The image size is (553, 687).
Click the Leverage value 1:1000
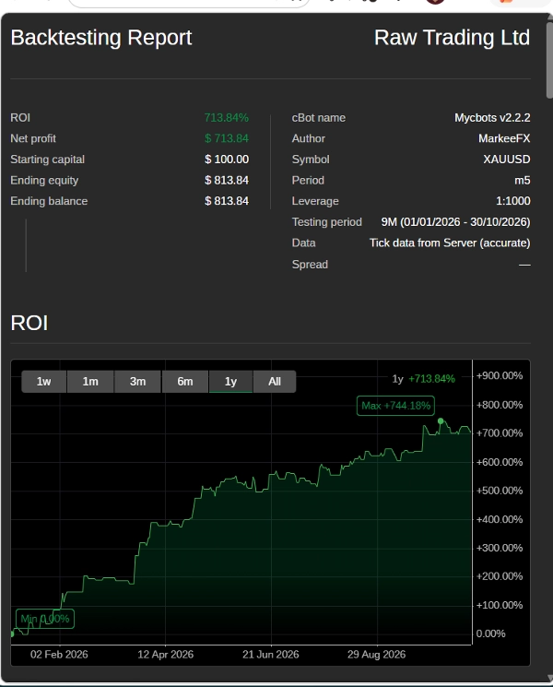512,201
